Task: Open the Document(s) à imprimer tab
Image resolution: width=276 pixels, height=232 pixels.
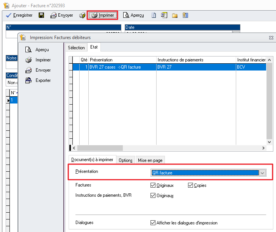Action: [92, 160]
